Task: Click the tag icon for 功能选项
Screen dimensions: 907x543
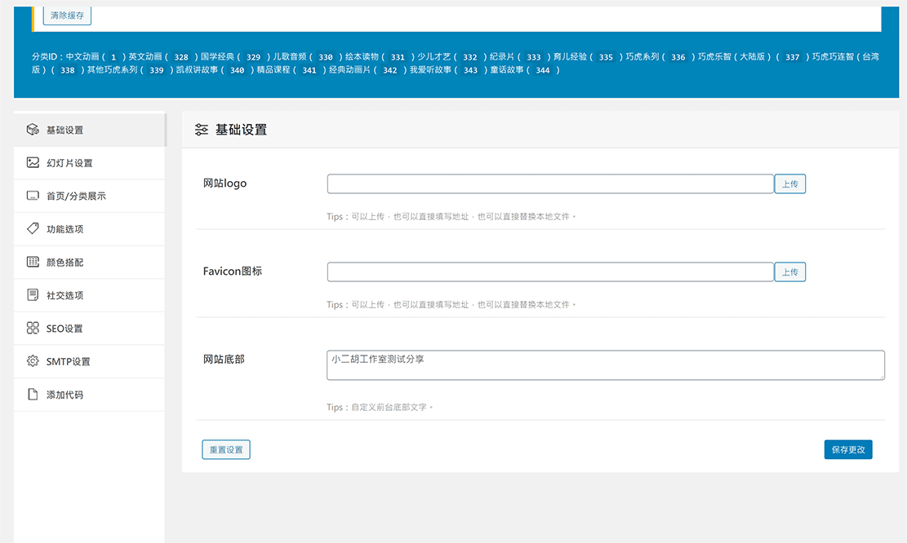Action: [34, 228]
